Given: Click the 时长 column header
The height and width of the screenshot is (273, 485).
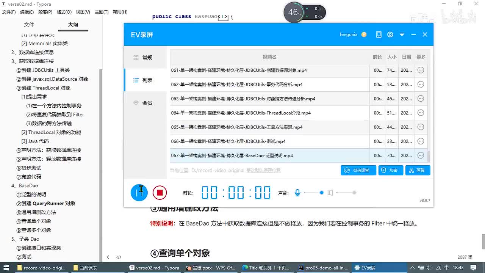Looking at the screenshot, I should coord(377,57).
